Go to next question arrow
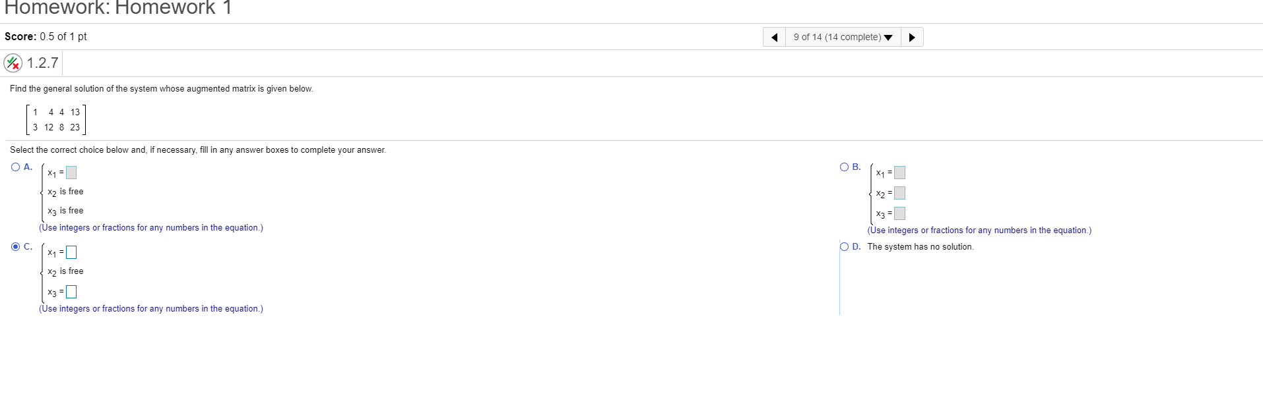Screen dimensions: 1263x409 pos(912,37)
